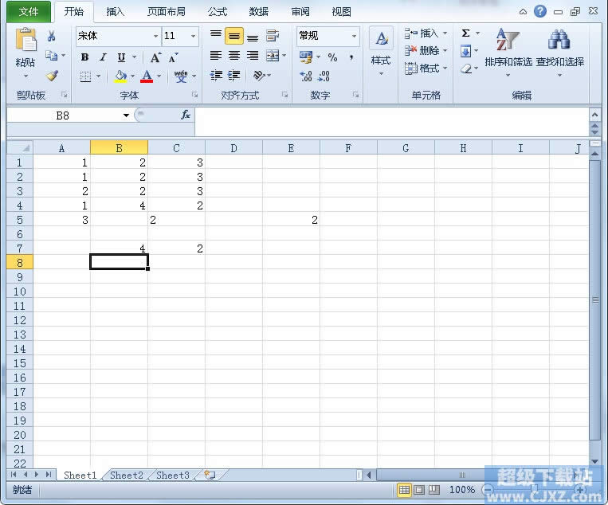The width and height of the screenshot is (608, 505).
Task: Click the Copy icon
Action: click(x=51, y=56)
